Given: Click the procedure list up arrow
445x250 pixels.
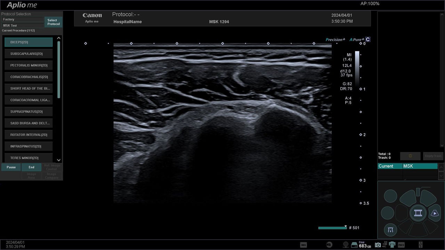Looking at the screenshot, I should click(58, 38).
